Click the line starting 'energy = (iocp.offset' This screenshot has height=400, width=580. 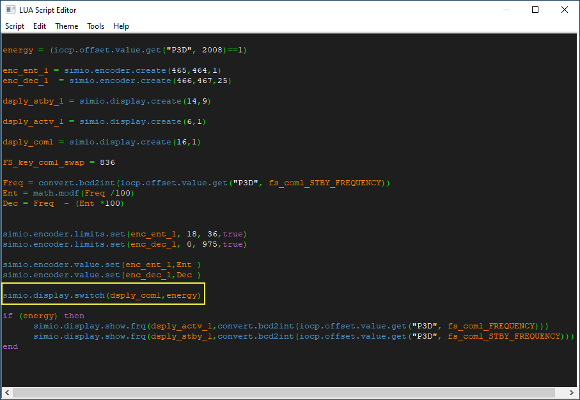pos(125,50)
